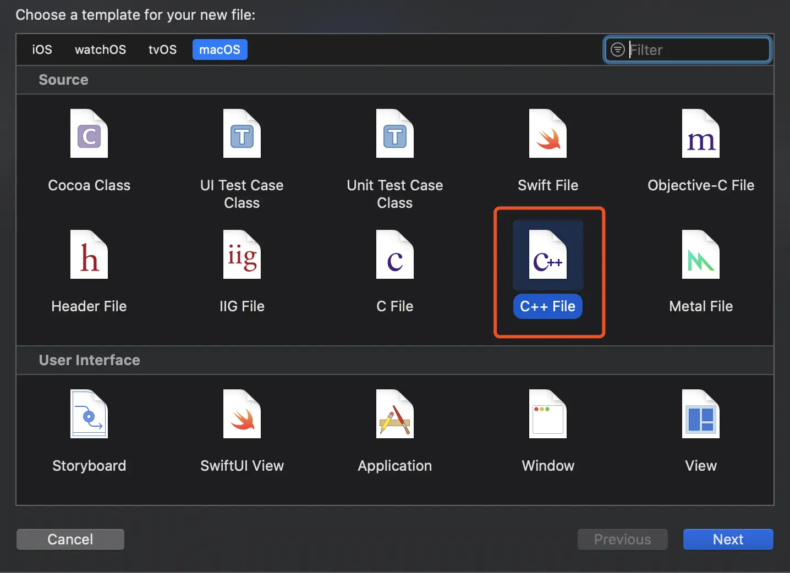Image resolution: width=790 pixels, height=573 pixels.
Task: Select the C File template icon
Action: point(395,255)
